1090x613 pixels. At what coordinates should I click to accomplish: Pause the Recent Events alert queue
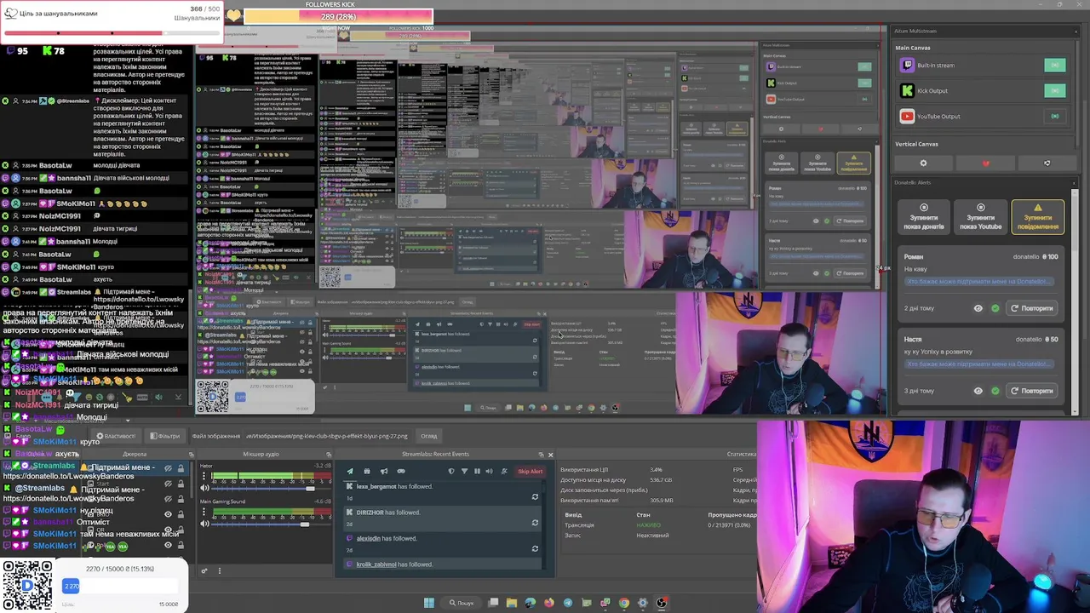[x=477, y=471]
